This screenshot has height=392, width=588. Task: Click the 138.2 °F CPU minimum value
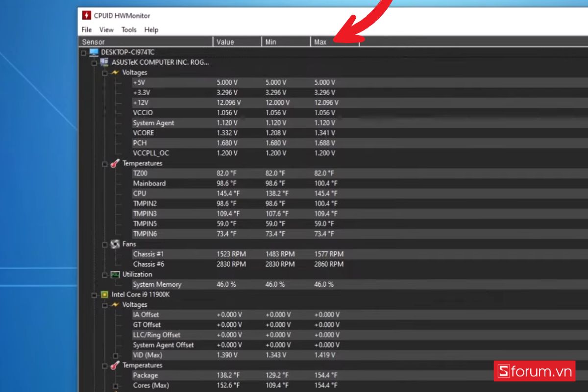coord(277,194)
